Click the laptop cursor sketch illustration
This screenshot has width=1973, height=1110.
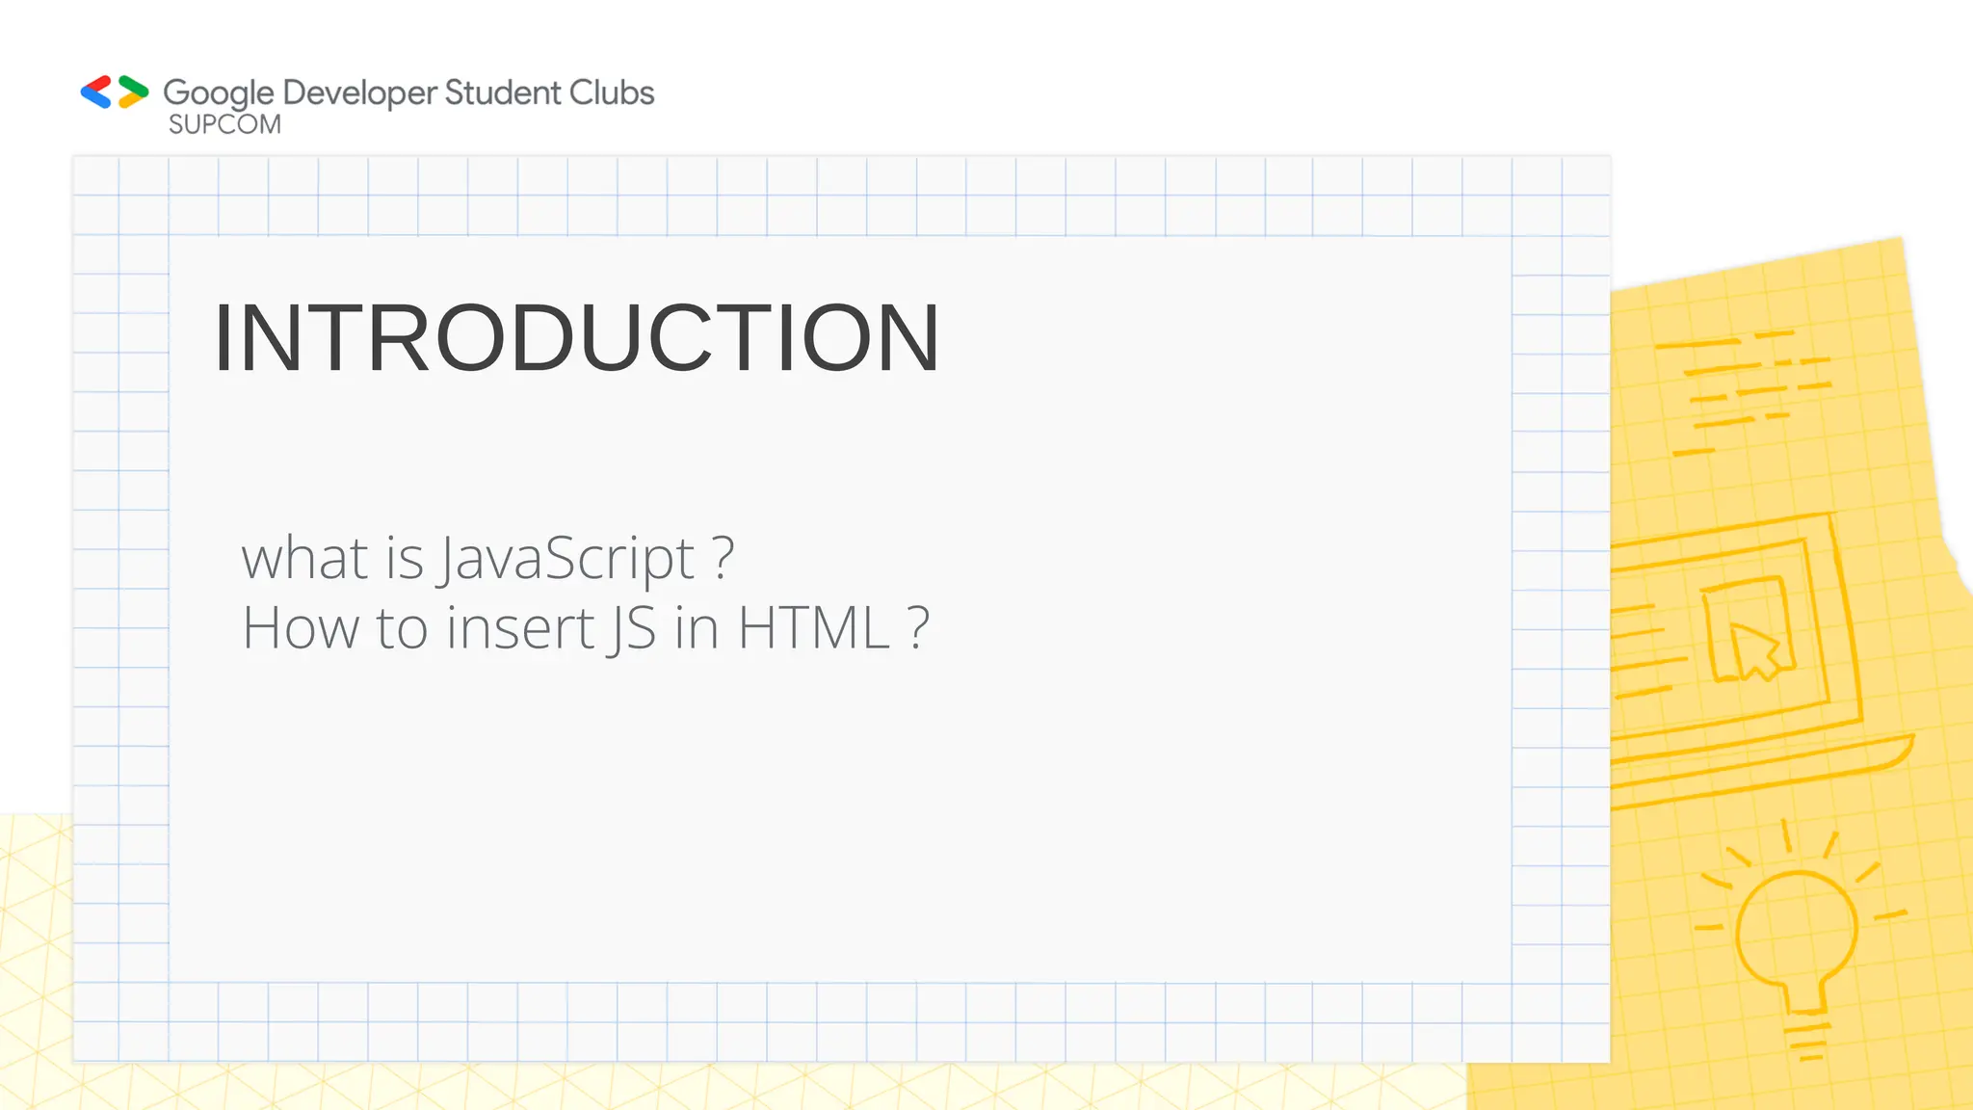(x=1763, y=661)
